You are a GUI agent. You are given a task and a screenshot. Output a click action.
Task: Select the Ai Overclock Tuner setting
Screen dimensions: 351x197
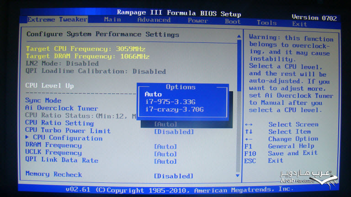coord(62,108)
